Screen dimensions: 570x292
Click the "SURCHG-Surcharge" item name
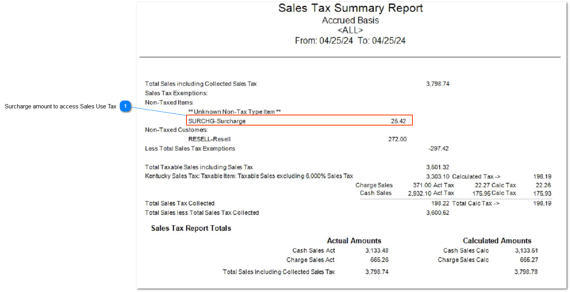(217, 121)
